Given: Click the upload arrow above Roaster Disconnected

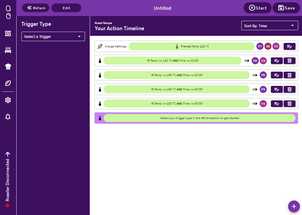Looking at the screenshot, I should 8,154.
